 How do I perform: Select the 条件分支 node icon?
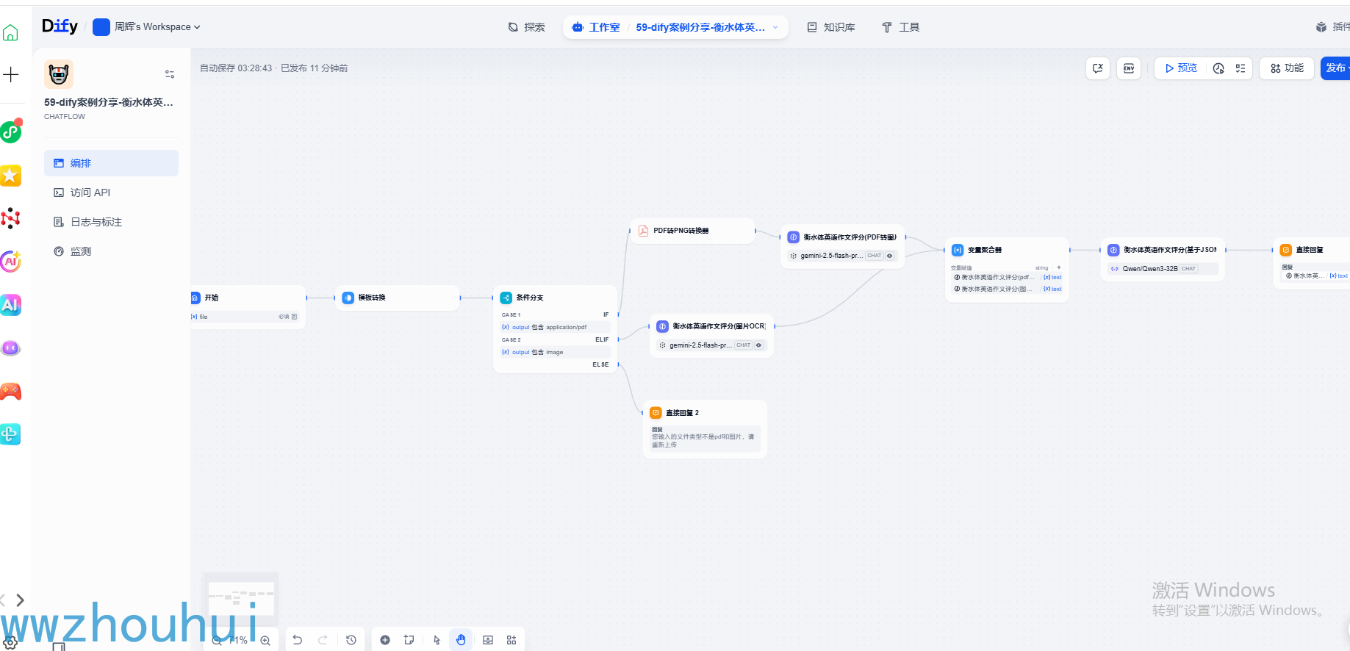pos(506,298)
